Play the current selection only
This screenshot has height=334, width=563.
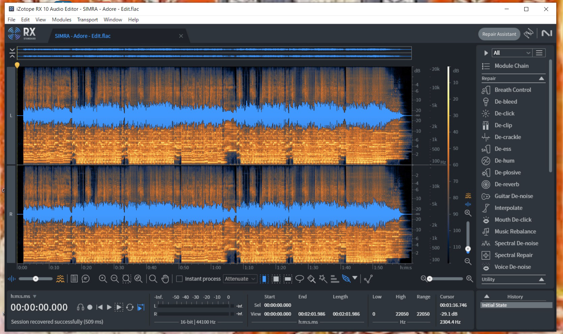point(119,307)
